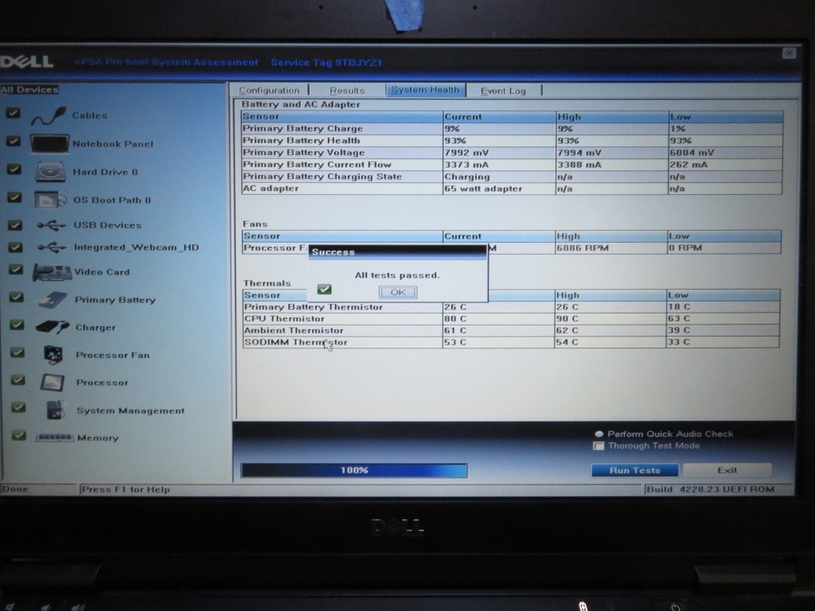Switch to the Event Log tab

click(x=503, y=91)
